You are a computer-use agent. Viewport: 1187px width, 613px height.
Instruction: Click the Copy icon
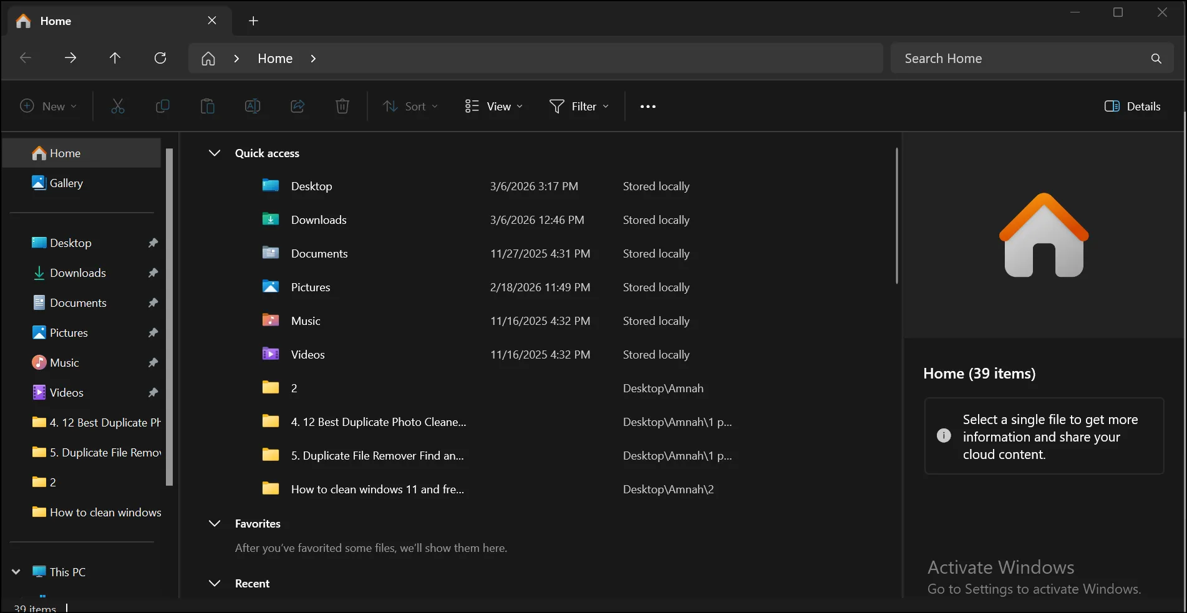click(x=163, y=106)
